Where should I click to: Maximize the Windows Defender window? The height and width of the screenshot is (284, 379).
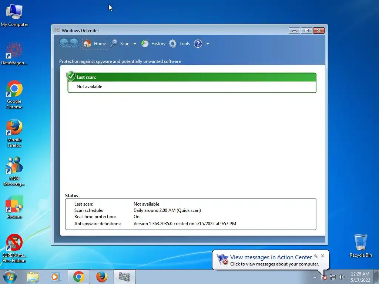tap(306, 31)
